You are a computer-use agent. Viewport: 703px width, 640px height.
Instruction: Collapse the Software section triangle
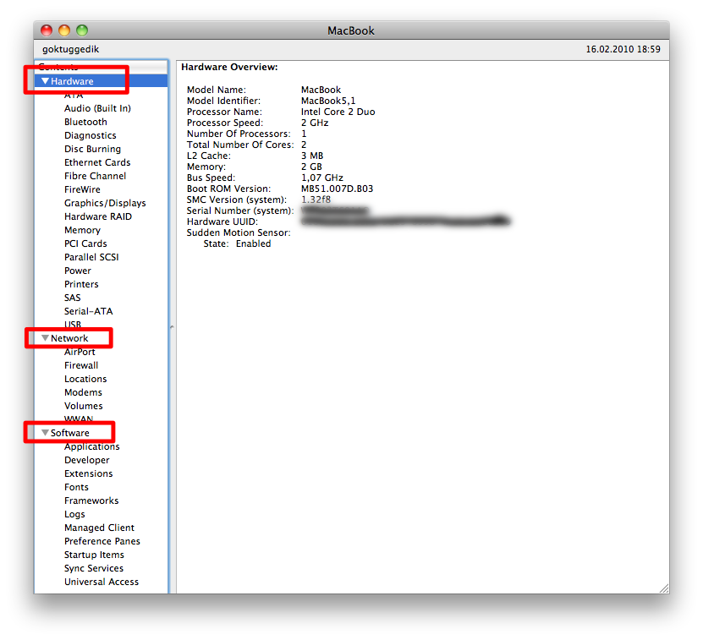pyautogui.click(x=46, y=433)
